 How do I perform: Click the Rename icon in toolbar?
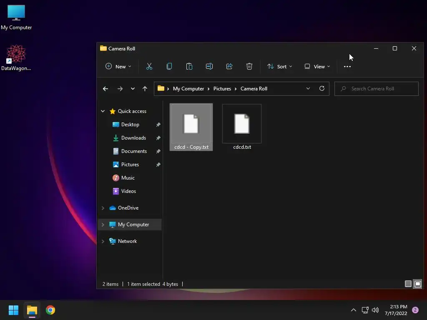click(209, 66)
